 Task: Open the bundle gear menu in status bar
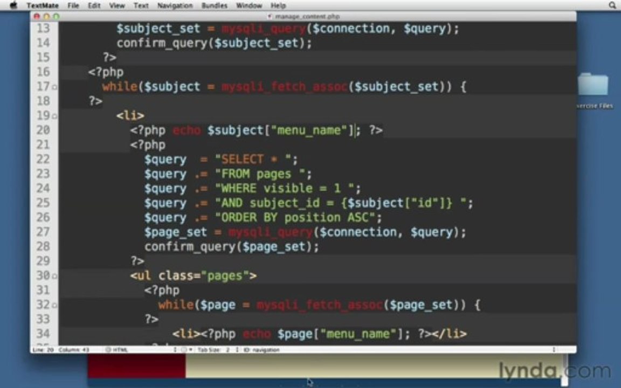186,350
